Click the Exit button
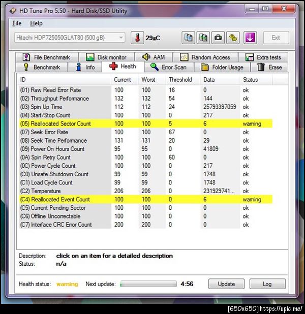The height and width of the screenshot is (314, 305). [x=276, y=38]
